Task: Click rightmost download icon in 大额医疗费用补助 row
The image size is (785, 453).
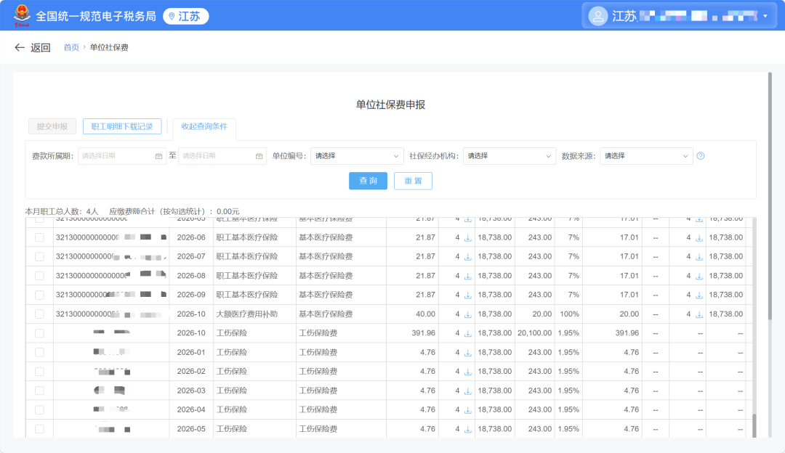Action: (x=699, y=314)
